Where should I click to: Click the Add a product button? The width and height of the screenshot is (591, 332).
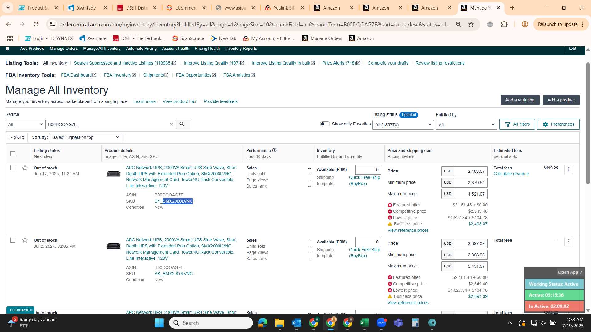tap(561, 100)
